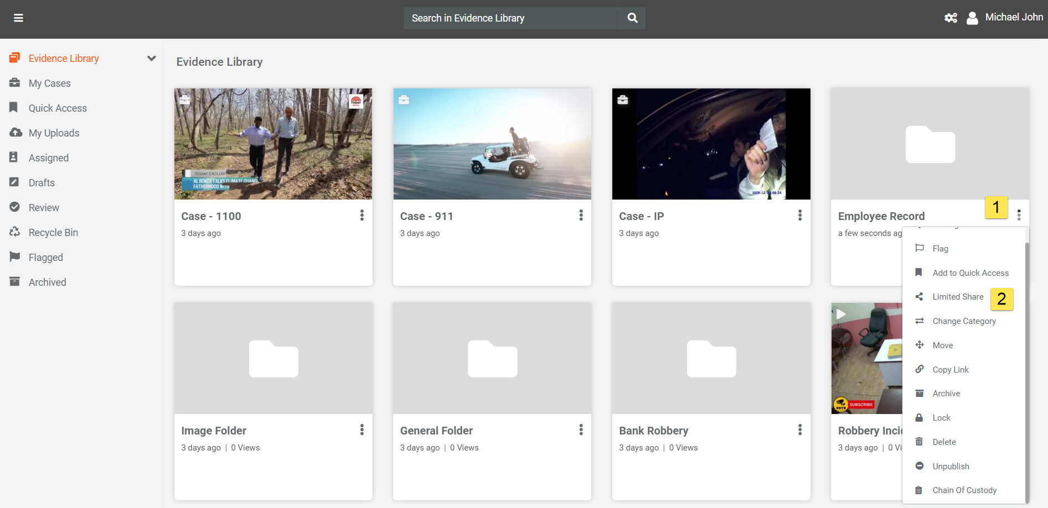Open the Case - 911 video thumbnail
The height and width of the screenshot is (508, 1048).
pyautogui.click(x=492, y=144)
